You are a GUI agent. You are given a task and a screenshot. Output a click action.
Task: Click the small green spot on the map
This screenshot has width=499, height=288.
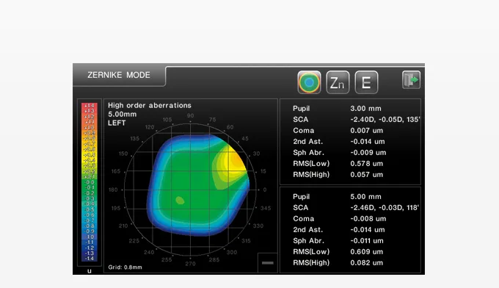(180, 200)
